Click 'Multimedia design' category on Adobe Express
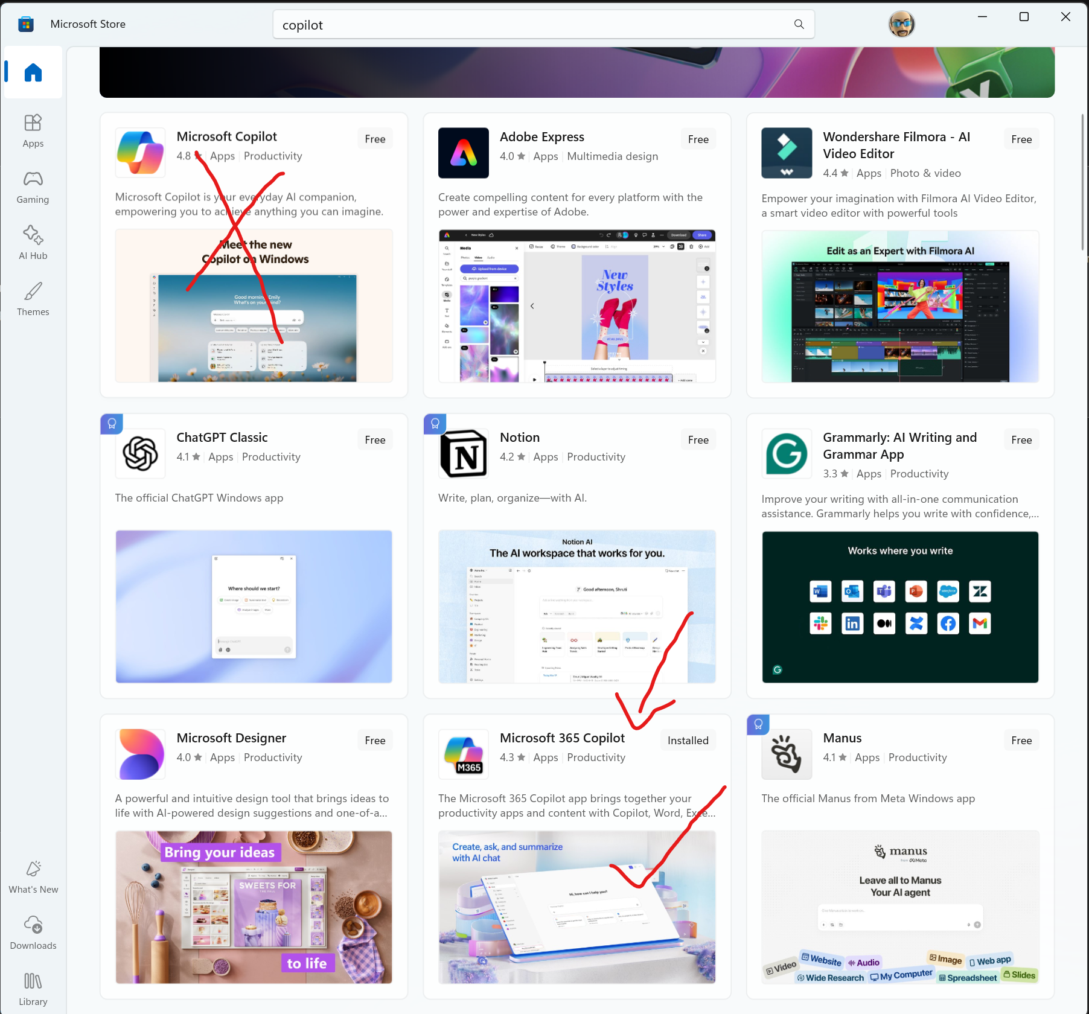Image resolution: width=1089 pixels, height=1014 pixels. pos(613,156)
